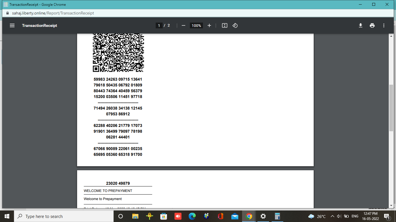
Task: Select the row 15200 03506 11451 97718
Action: [118, 97]
